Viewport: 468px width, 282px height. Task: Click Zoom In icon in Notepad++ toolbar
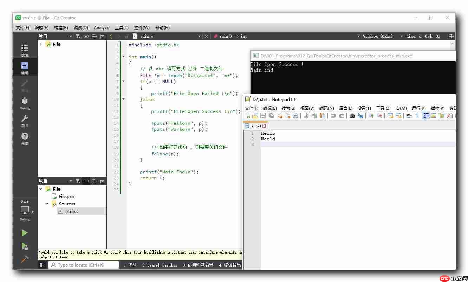pos(371,116)
